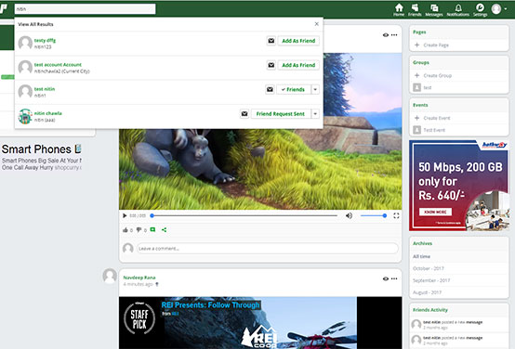
Task: Enter fullscreen on the video
Action: click(x=396, y=215)
